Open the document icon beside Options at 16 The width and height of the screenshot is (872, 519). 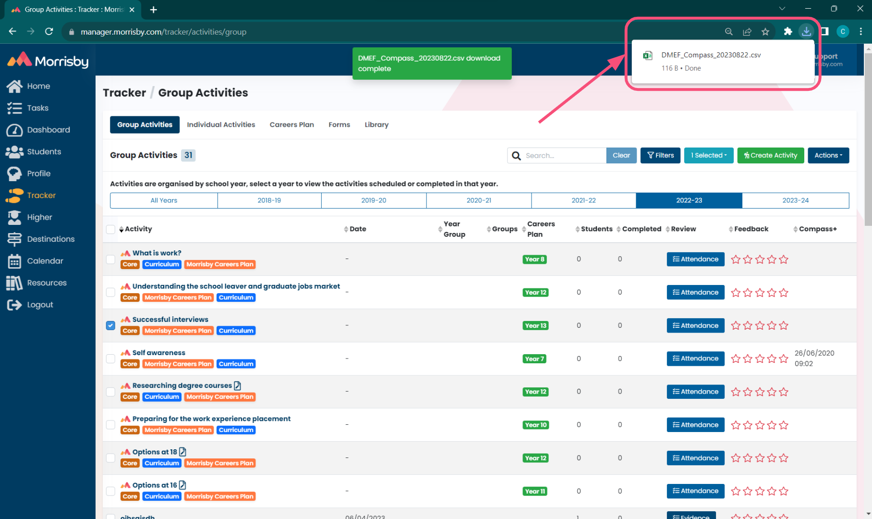[x=182, y=485]
